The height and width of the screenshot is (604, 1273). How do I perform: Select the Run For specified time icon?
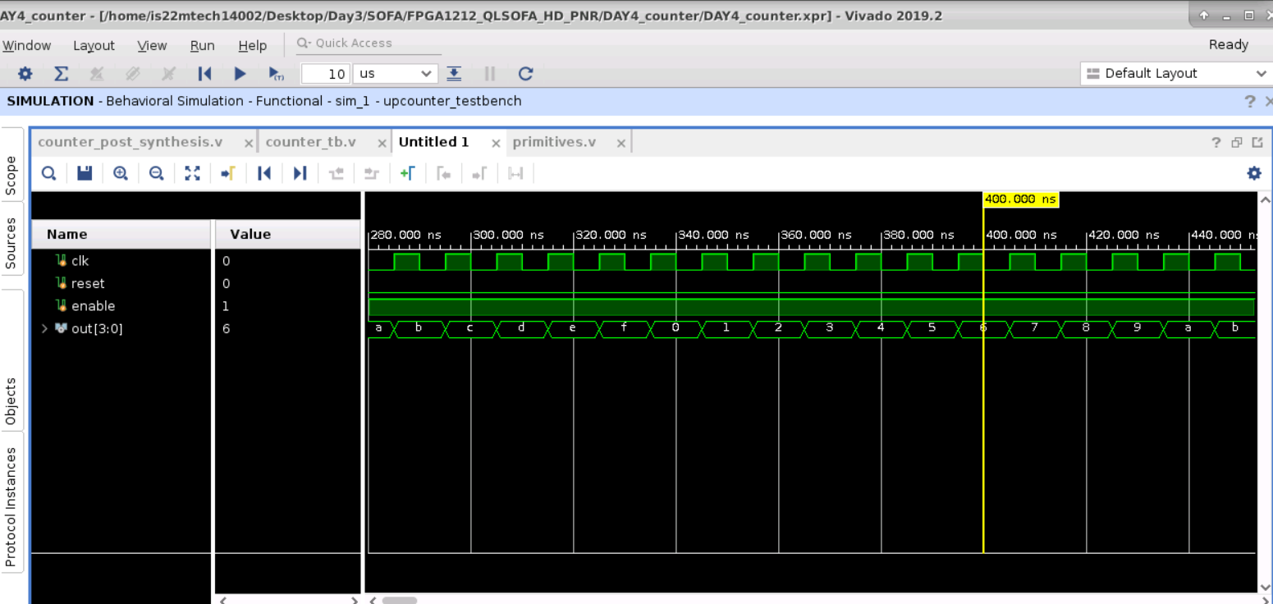pyautogui.click(x=277, y=73)
